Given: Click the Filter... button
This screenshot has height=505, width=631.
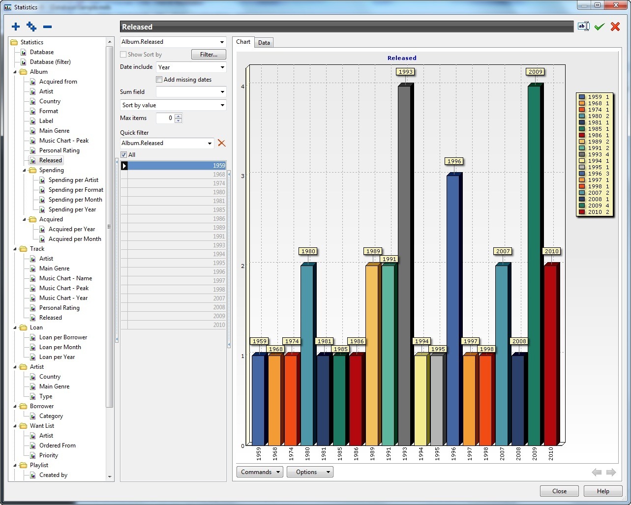Looking at the screenshot, I should point(209,55).
